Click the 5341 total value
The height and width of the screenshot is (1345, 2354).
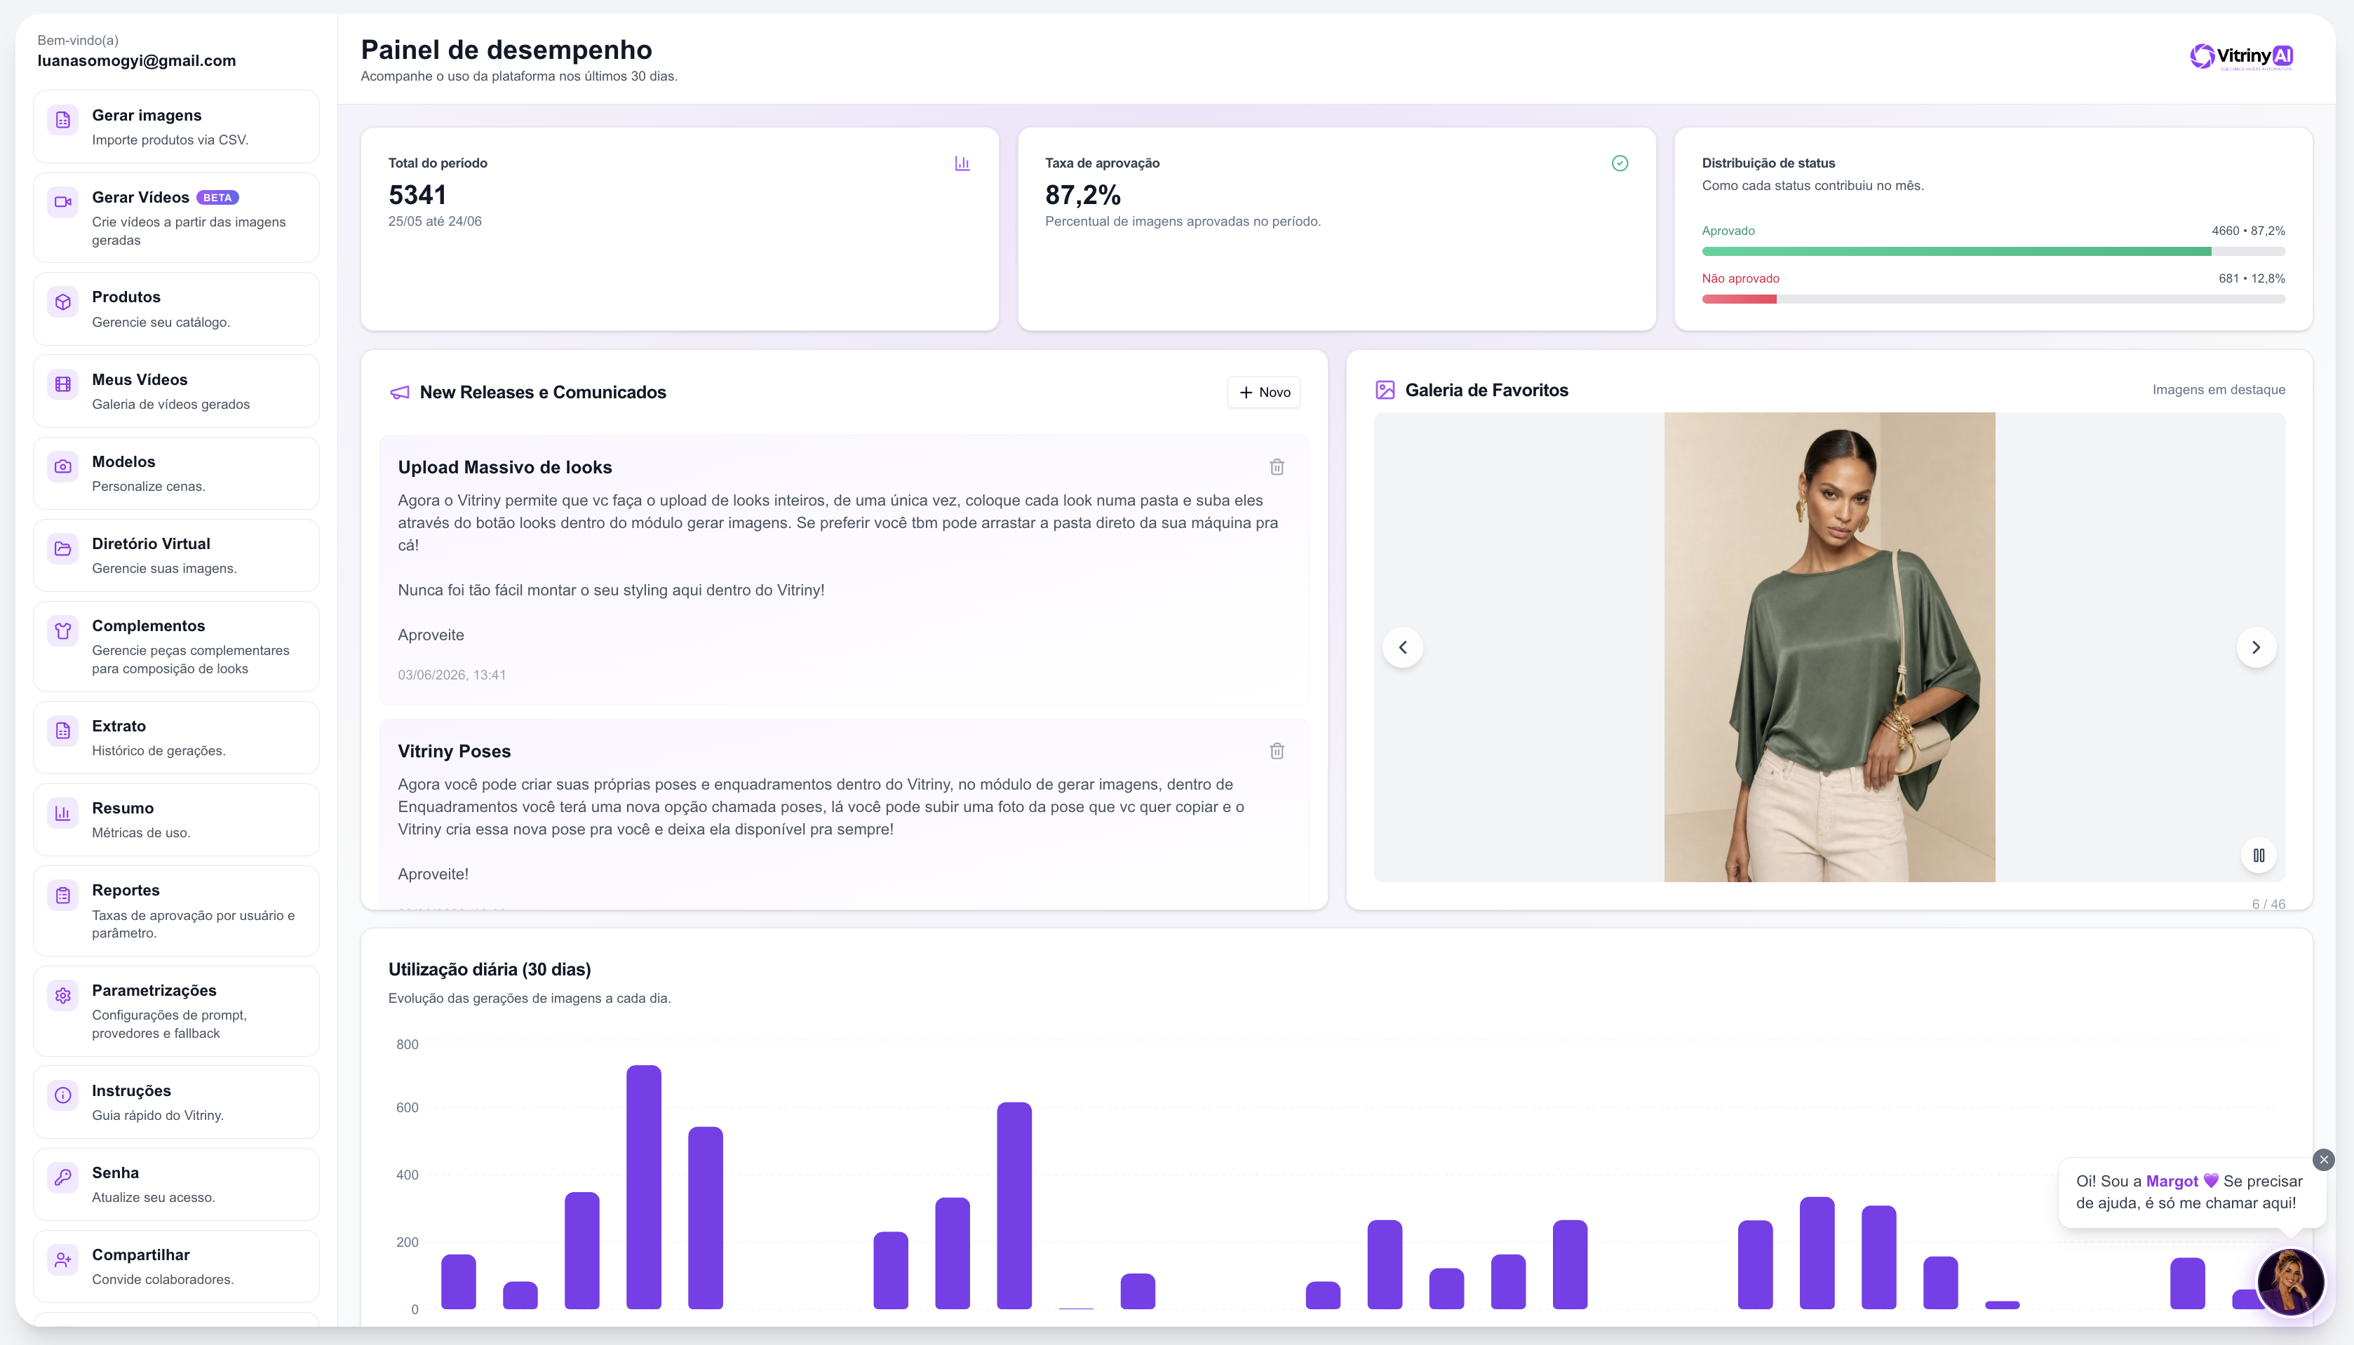click(417, 195)
